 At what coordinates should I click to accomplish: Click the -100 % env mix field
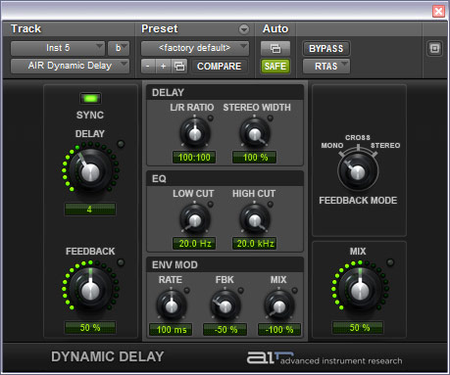tap(279, 330)
